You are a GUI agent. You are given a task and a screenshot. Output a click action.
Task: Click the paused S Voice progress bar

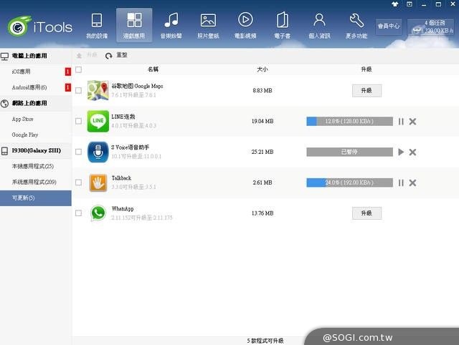[349, 152]
